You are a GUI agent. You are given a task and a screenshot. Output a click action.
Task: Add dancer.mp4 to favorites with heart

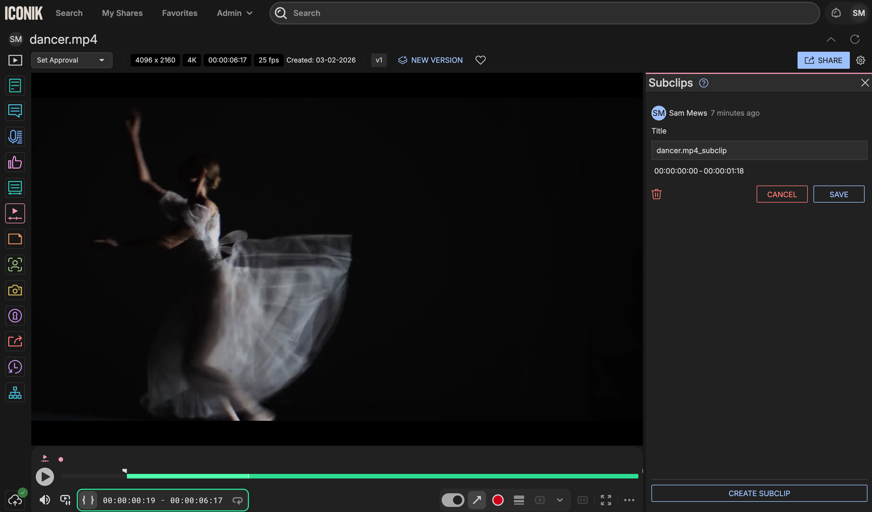coord(480,60)
